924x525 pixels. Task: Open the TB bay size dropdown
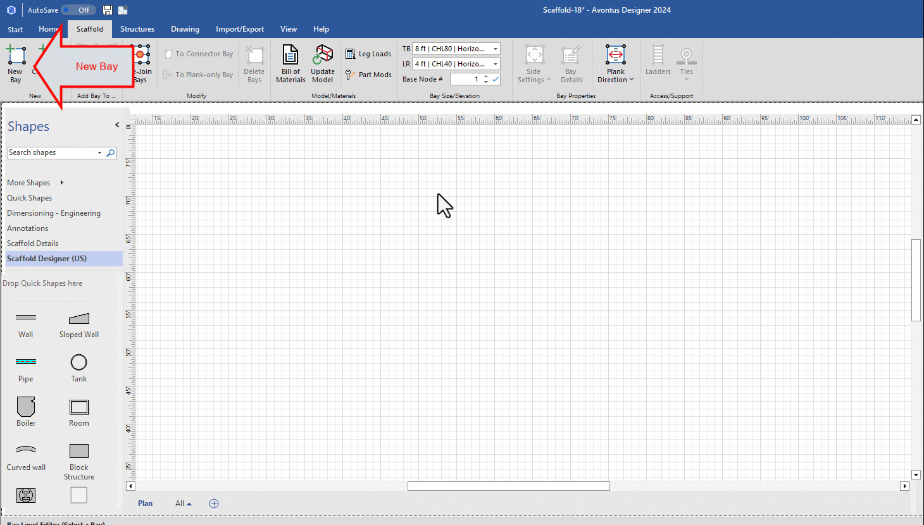click(495, 49)
